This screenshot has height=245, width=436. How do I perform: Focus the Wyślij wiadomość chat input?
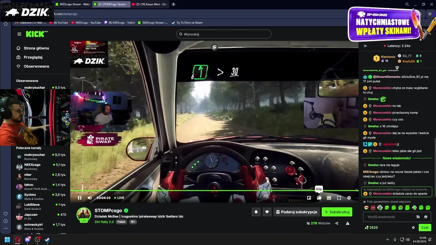coord(390,217)
